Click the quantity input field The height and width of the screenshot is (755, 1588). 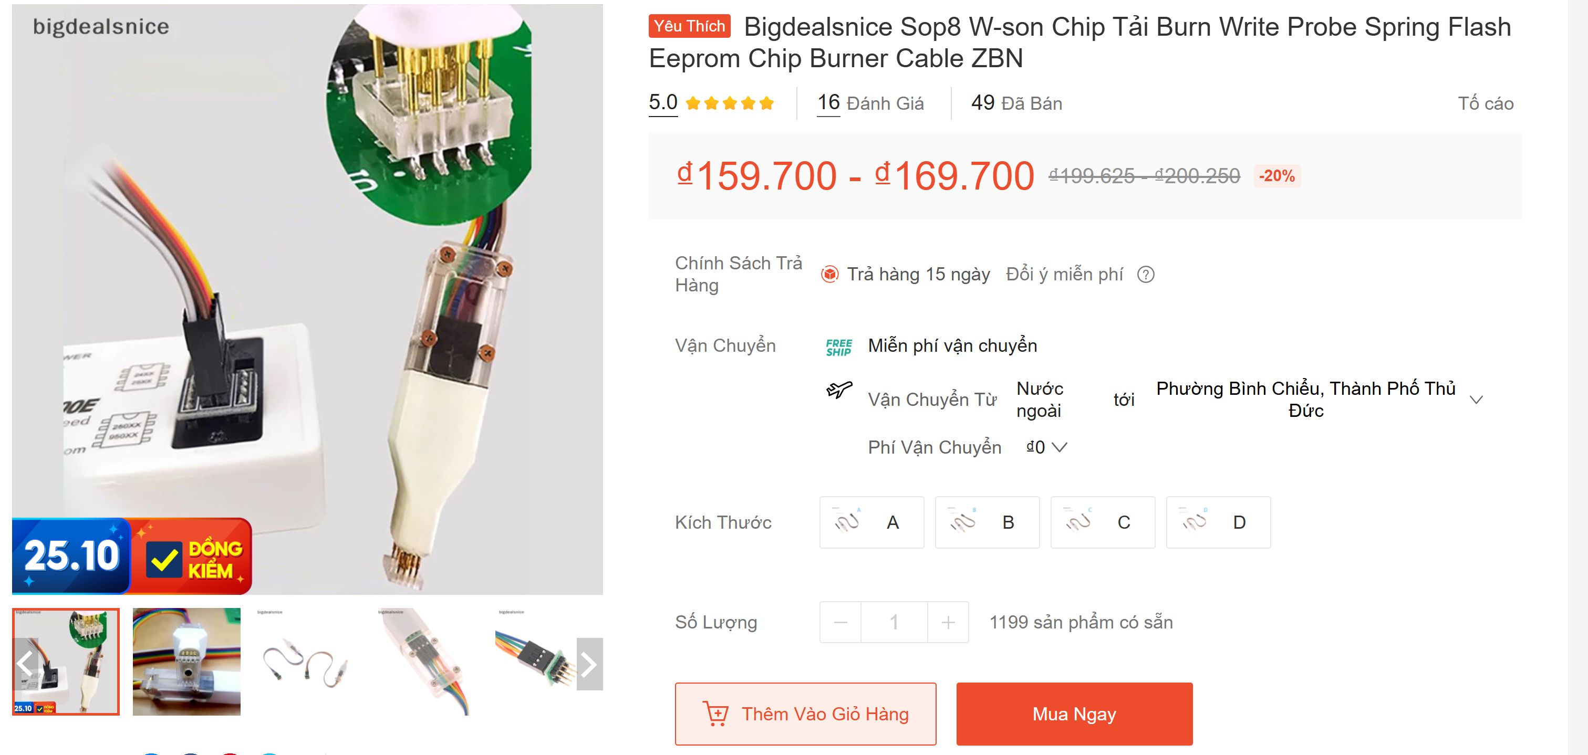[x=894, y=623]
